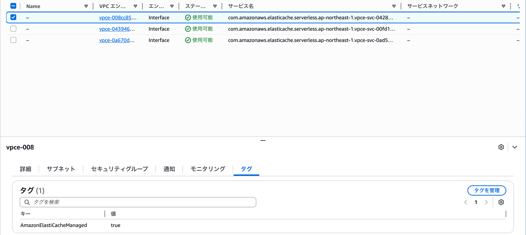This screenshot has width=526, height=235.
Task: Collapse the endpoint detail panel via the chevron
Action: pos(515,147)
